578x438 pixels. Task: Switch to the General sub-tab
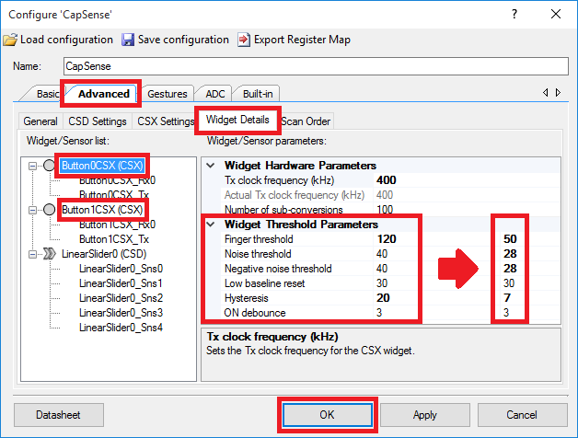pyautogui.click(x=40, y=121)
